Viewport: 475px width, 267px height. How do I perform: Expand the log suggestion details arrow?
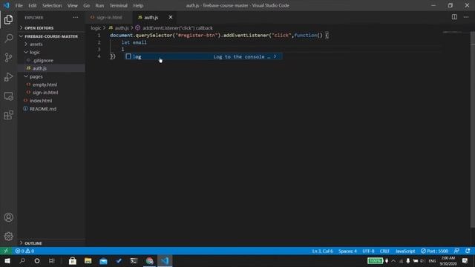[x=275, y=56]
